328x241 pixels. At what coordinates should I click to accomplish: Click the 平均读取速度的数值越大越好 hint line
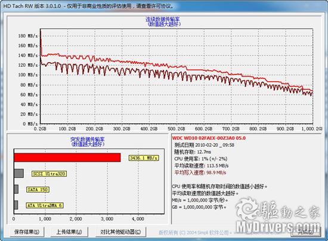click(205, 193)
